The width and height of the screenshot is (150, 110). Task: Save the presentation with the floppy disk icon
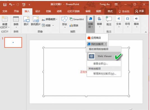5,4
